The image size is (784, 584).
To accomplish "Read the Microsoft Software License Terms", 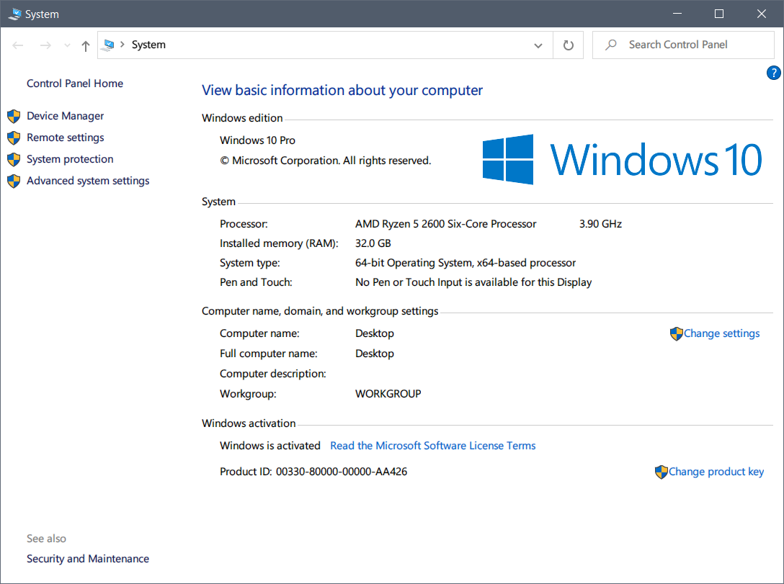I will point(432,446).
